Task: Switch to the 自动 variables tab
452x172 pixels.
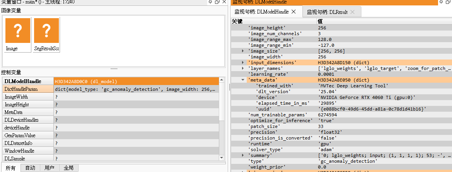Action: [30, 168]
